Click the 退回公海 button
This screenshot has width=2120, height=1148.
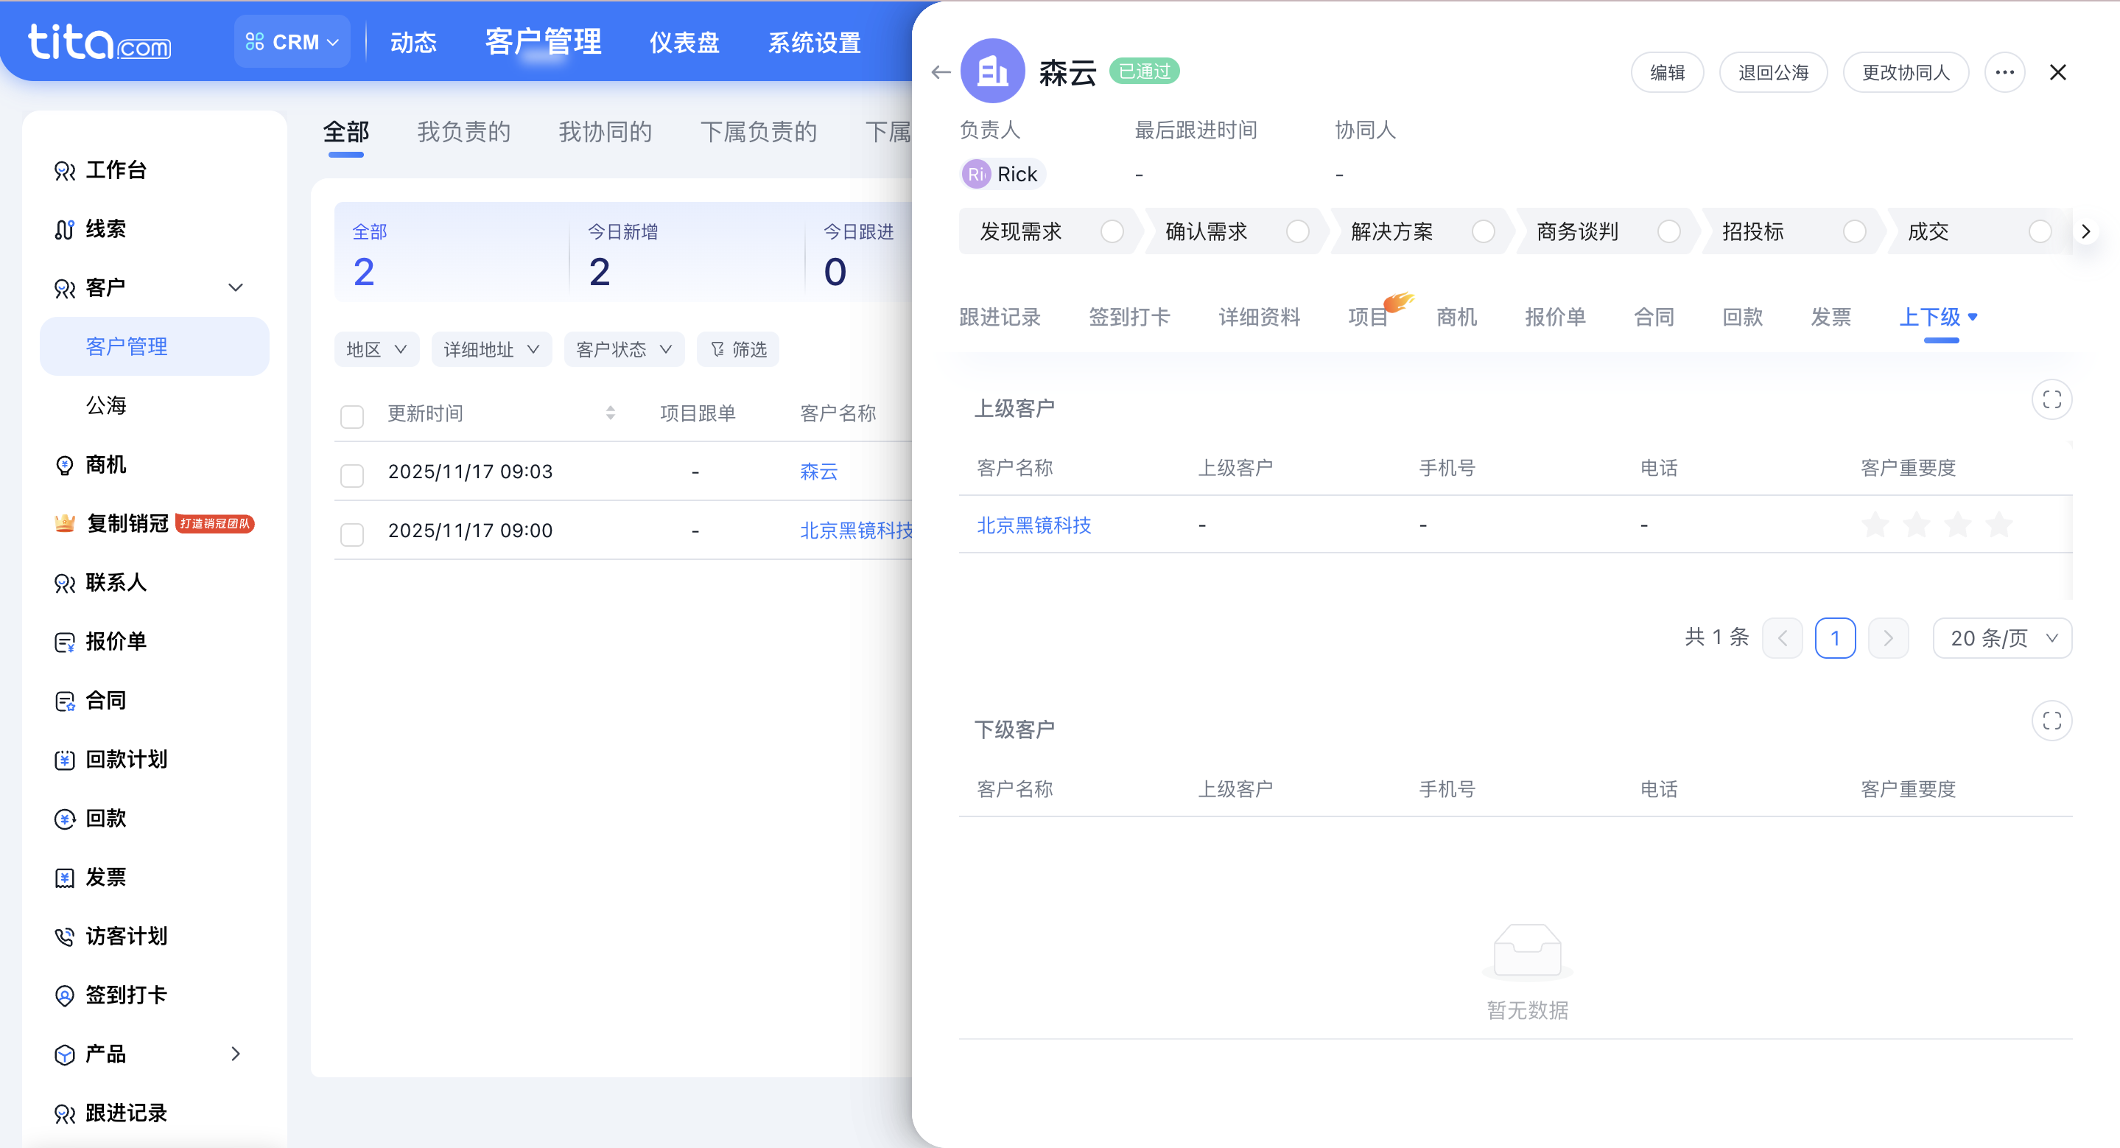coord(1774,71)
